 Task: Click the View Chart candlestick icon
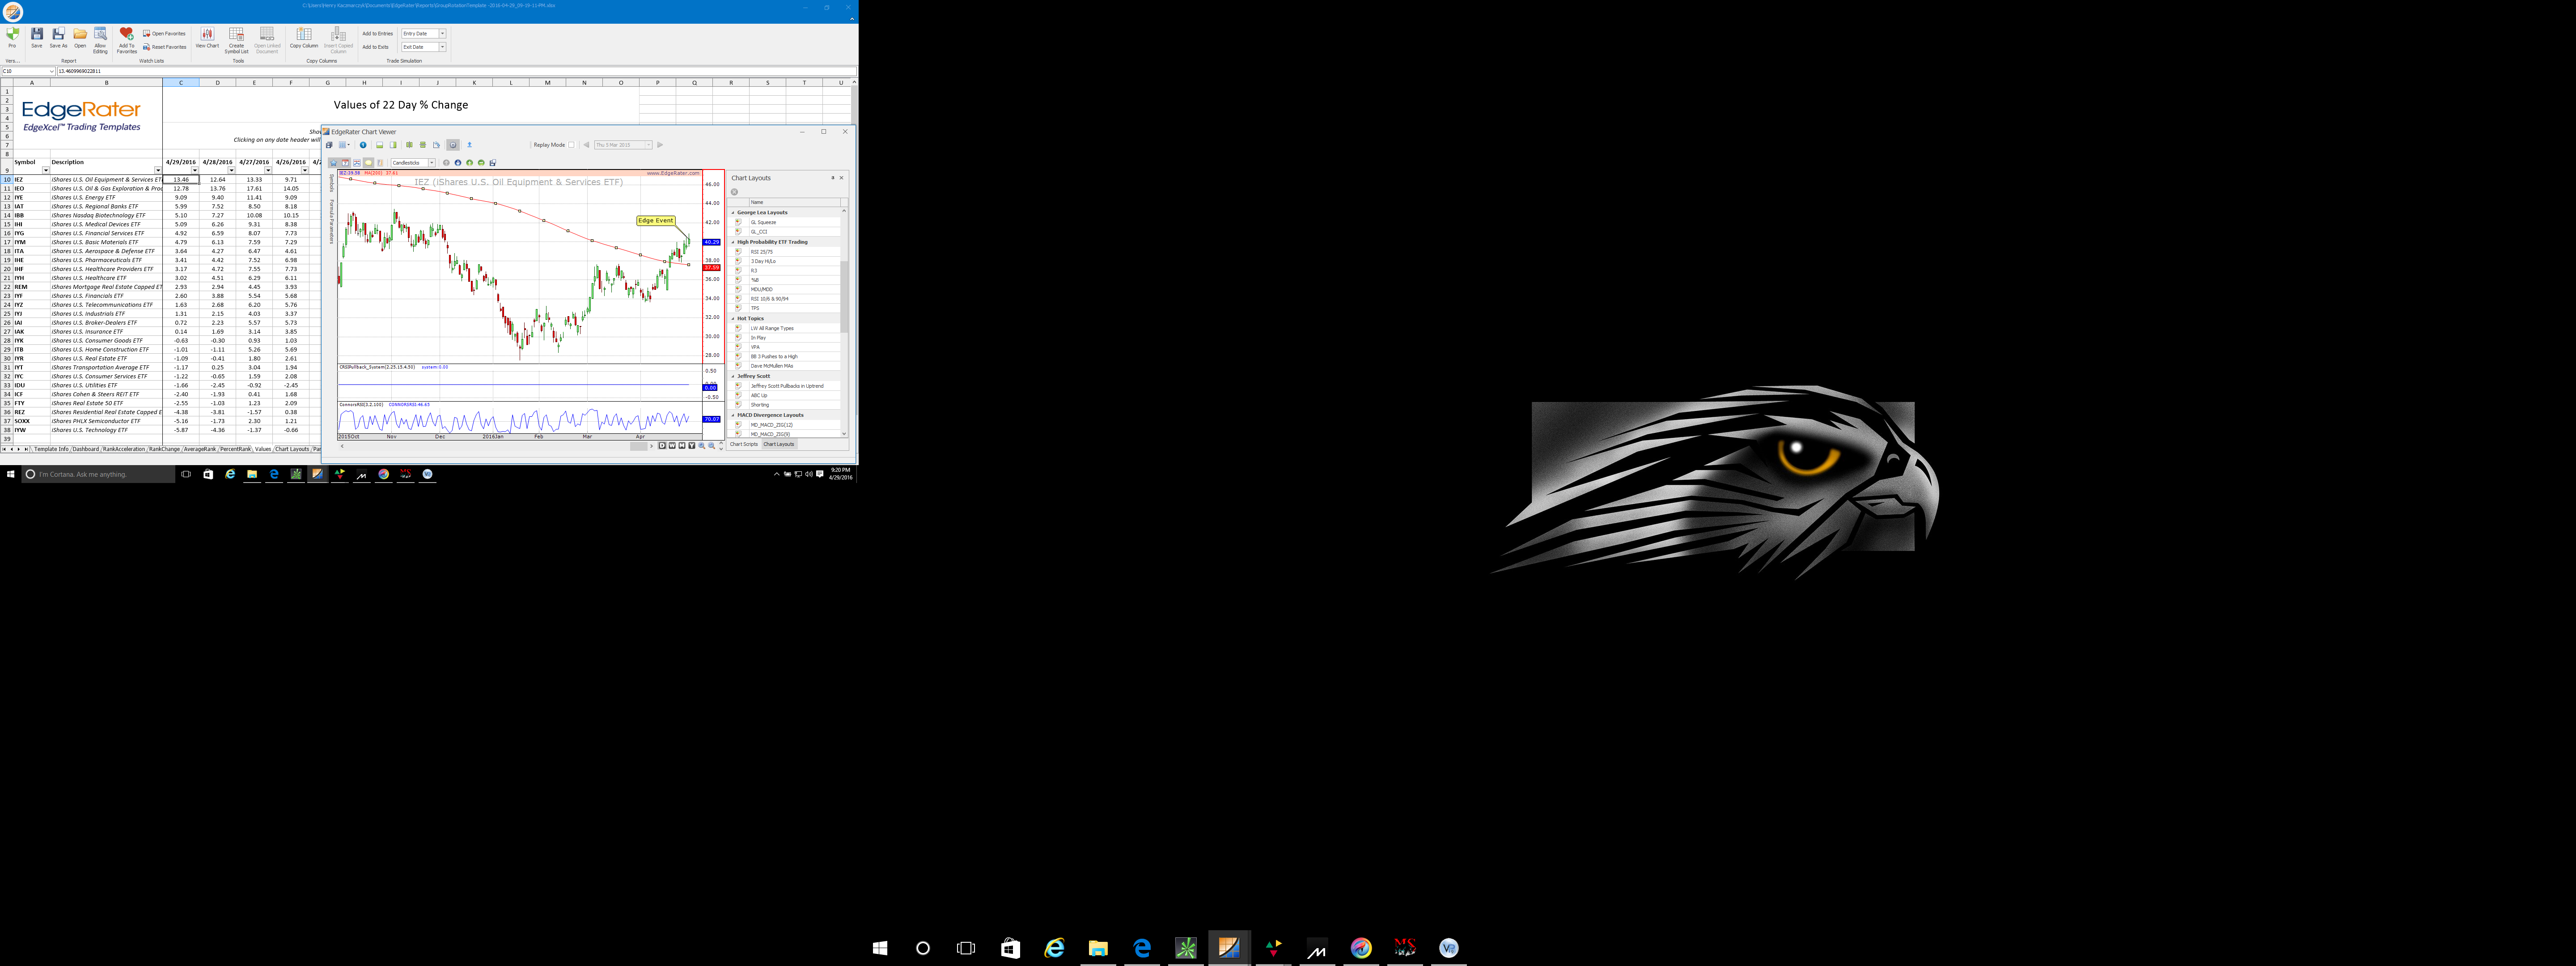coord(207,34)
